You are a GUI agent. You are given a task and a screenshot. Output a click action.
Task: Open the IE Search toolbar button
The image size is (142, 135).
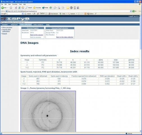pyautogui.click(x=29, y=8)
